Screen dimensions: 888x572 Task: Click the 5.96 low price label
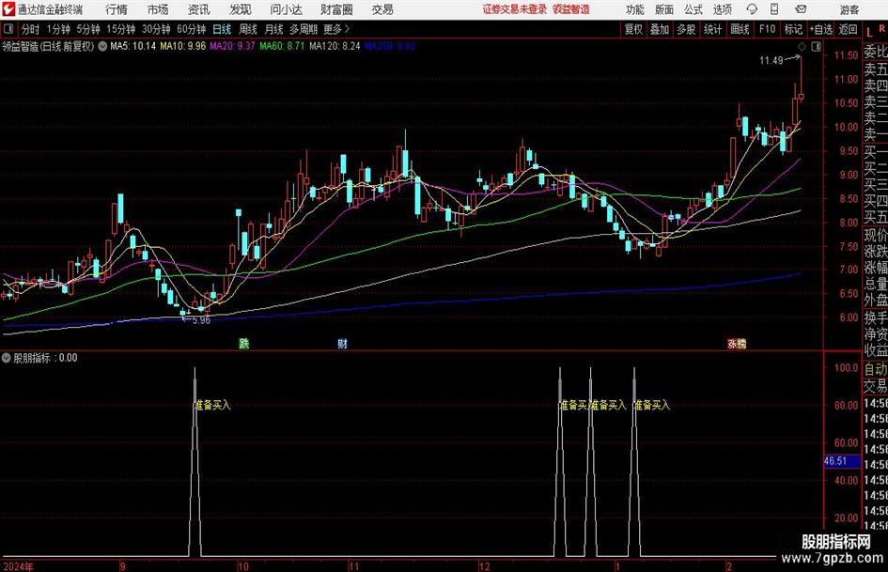pyautogui.click(x=201, y=320)
